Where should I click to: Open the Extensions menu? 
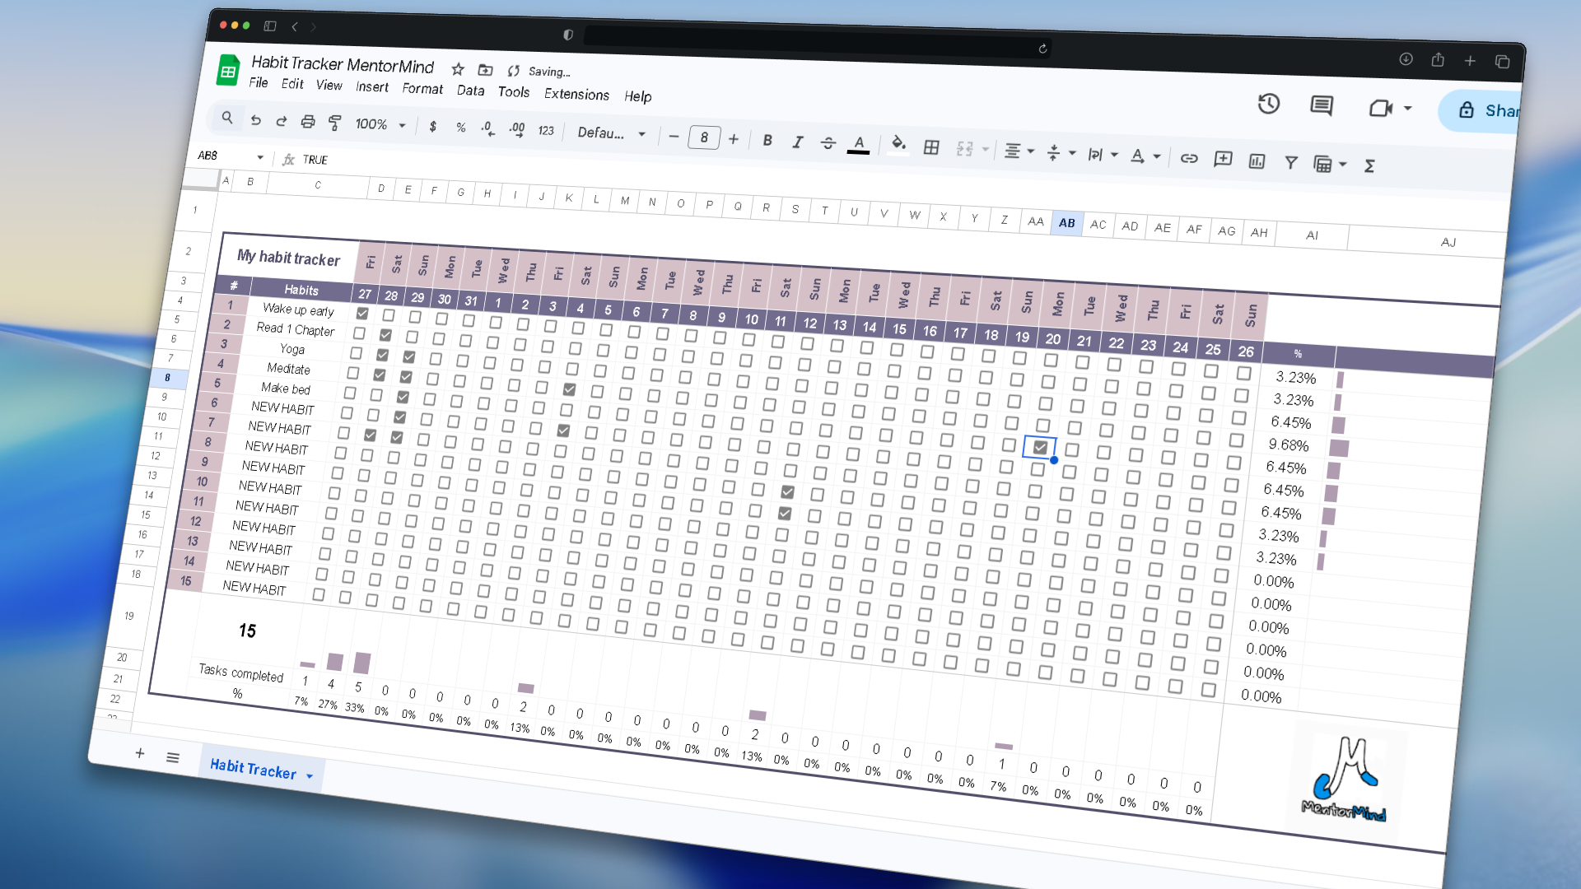(576, 94)
